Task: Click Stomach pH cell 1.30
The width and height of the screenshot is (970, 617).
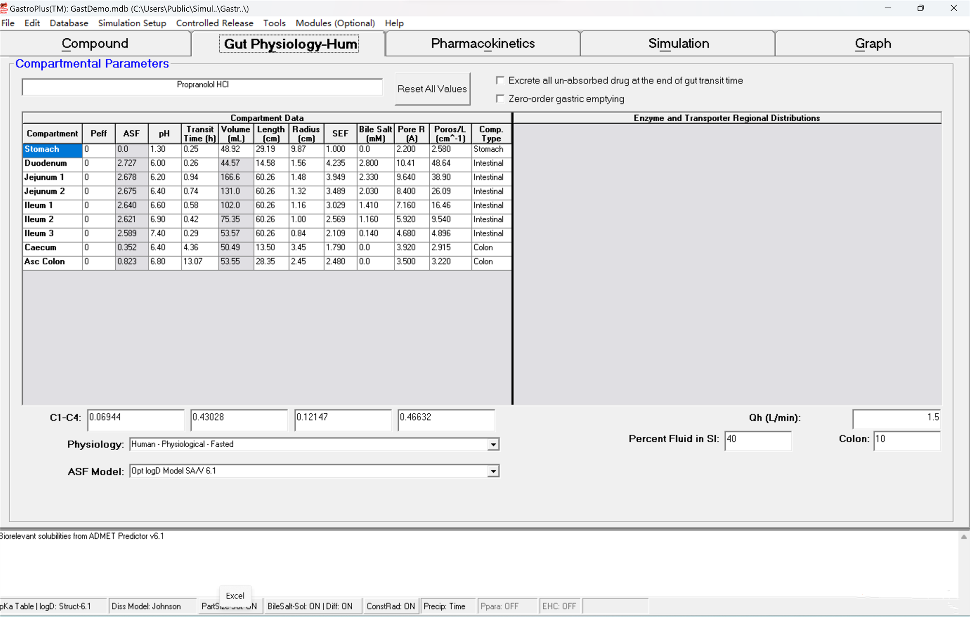Action: [x=164, y=149]
